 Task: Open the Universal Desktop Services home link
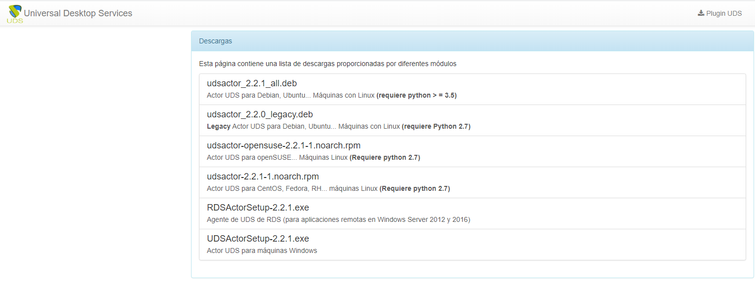coord(78,13)
